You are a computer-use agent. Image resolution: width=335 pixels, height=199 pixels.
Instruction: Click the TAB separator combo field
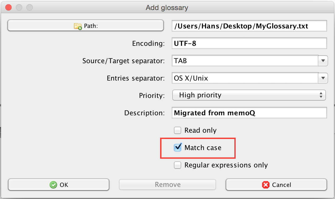tap(244, 61)
